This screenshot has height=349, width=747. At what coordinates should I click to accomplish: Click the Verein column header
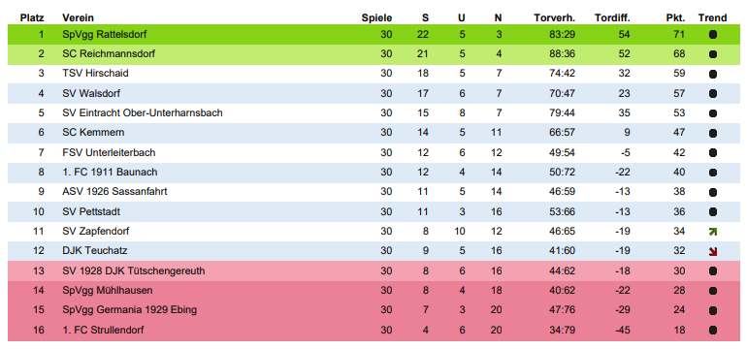coord(79,18)
